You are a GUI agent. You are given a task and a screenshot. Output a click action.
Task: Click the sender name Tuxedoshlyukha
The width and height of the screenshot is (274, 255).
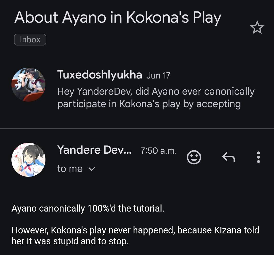[x=100, y=75]
